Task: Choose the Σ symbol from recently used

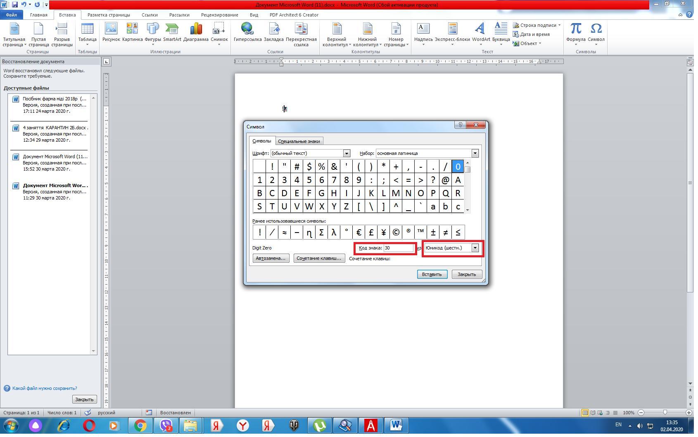Action: [x=321, y=233]
